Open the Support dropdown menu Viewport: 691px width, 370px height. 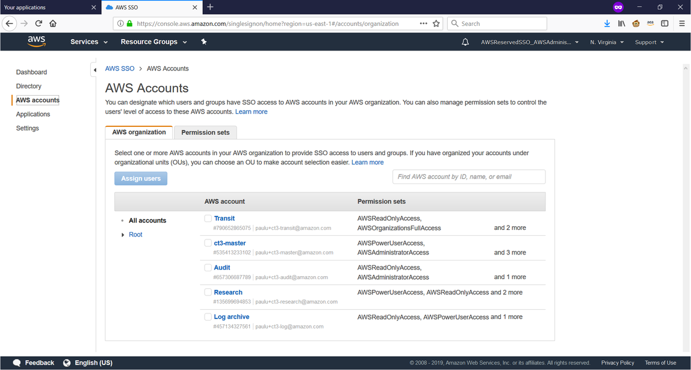(x=649, y=42)
